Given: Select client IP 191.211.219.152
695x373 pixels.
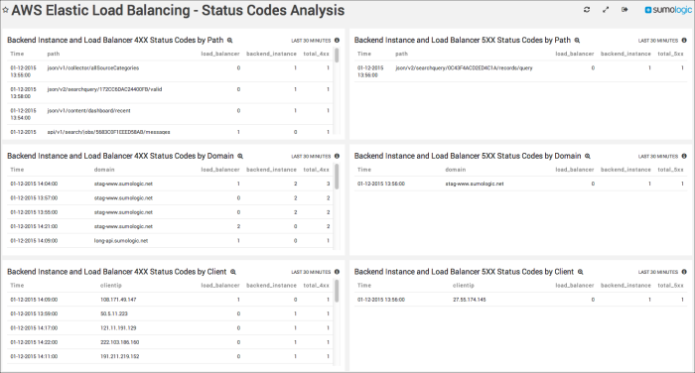Looking at the screenshot, I should click(x=120, y=356).
